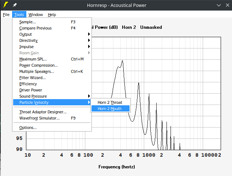Image resolution: width=232 pixels, height=176 pixels.
Task: Open Options... from Tools menu
Action: [x=52, y=128]
